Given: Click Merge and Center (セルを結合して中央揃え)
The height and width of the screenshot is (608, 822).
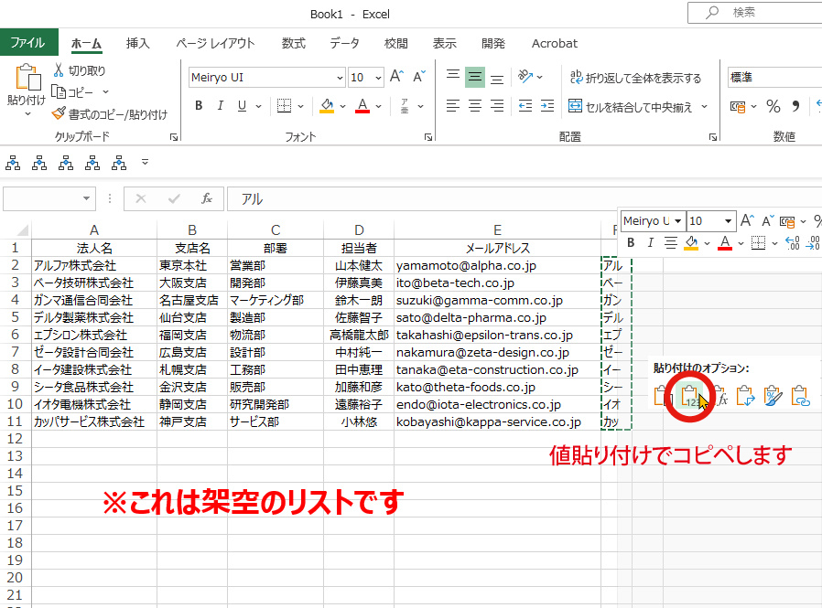Looking at the screenshot, I should coord(631,107).
